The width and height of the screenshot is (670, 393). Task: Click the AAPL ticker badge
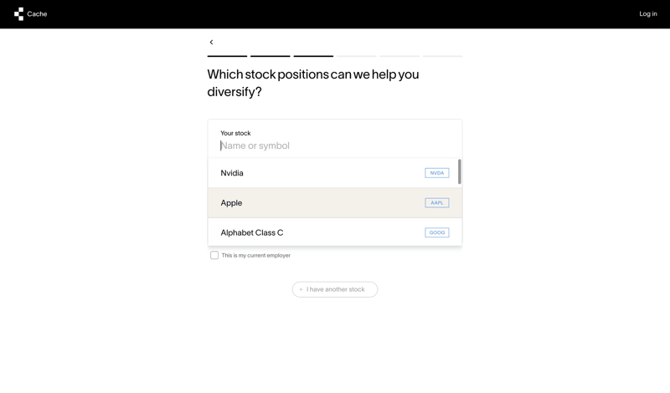click(436, 203)
